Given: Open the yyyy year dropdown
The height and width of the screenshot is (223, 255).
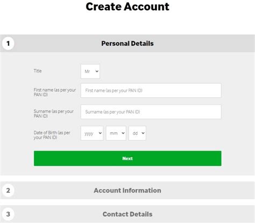Looking at the screenshot, I should [92, 133].
